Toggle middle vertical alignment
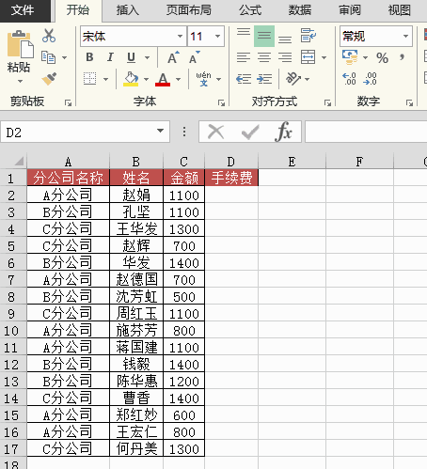This screenshot has width=427, height=469. pyautogui.click(x=264, y=36)
